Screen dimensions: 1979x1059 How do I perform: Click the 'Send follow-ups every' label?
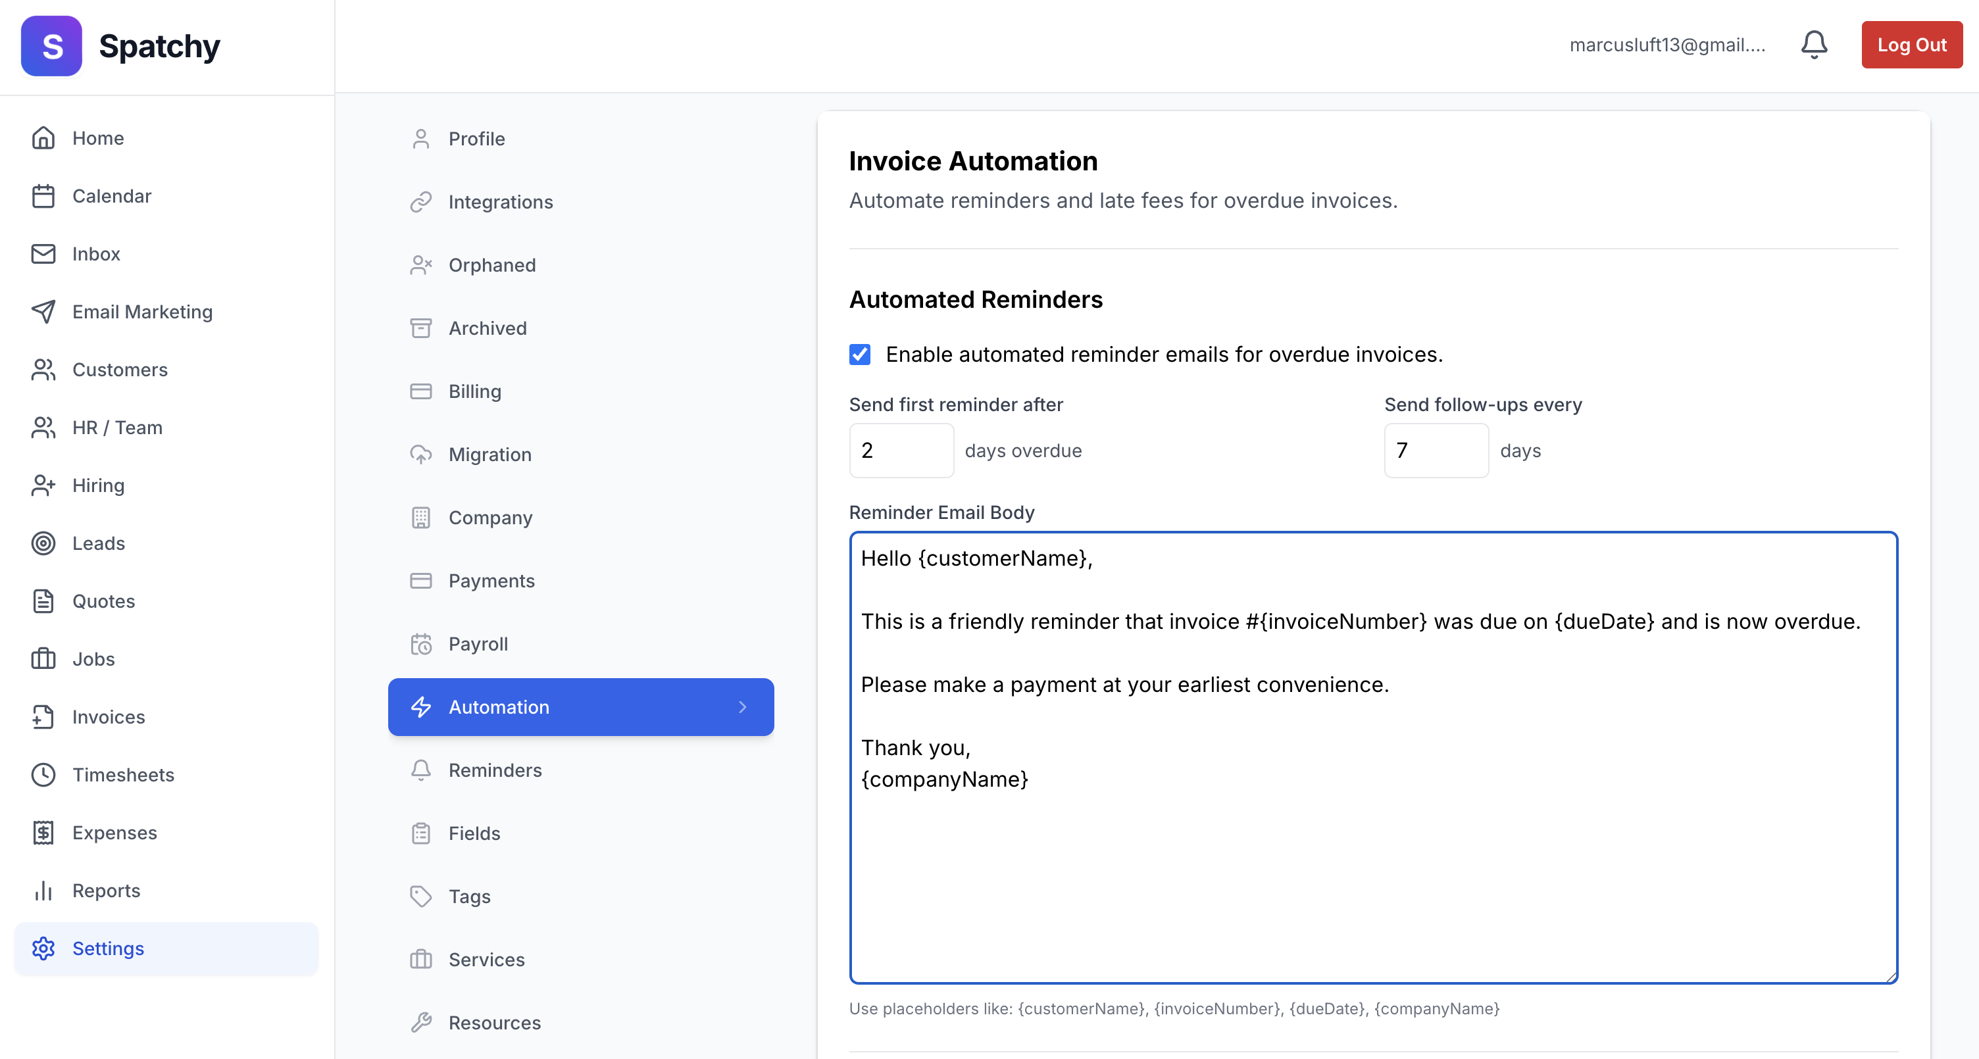pyautogui.click(x=1483, y=405)
